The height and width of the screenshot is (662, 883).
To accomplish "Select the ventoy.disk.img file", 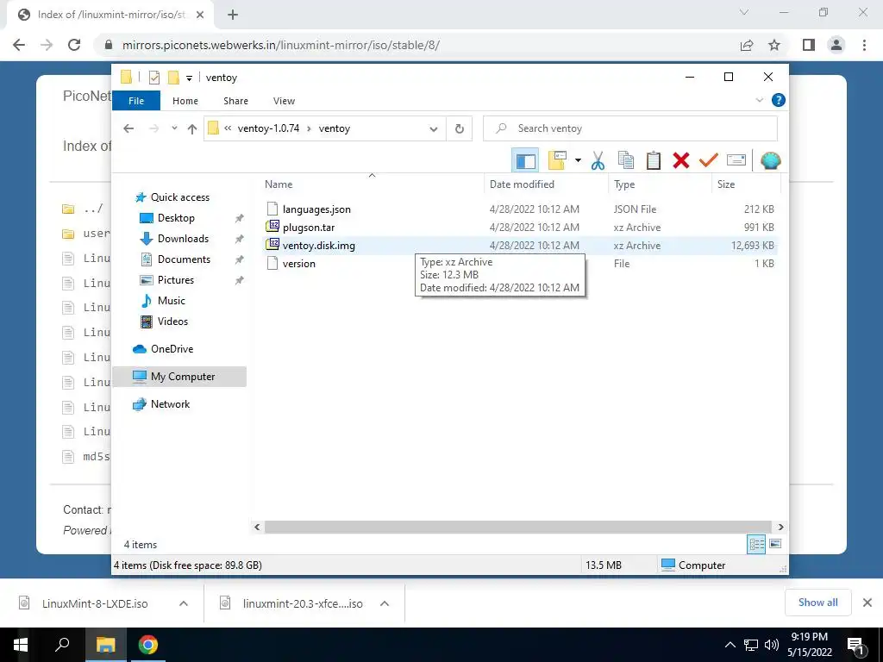I will pos(319,246).
